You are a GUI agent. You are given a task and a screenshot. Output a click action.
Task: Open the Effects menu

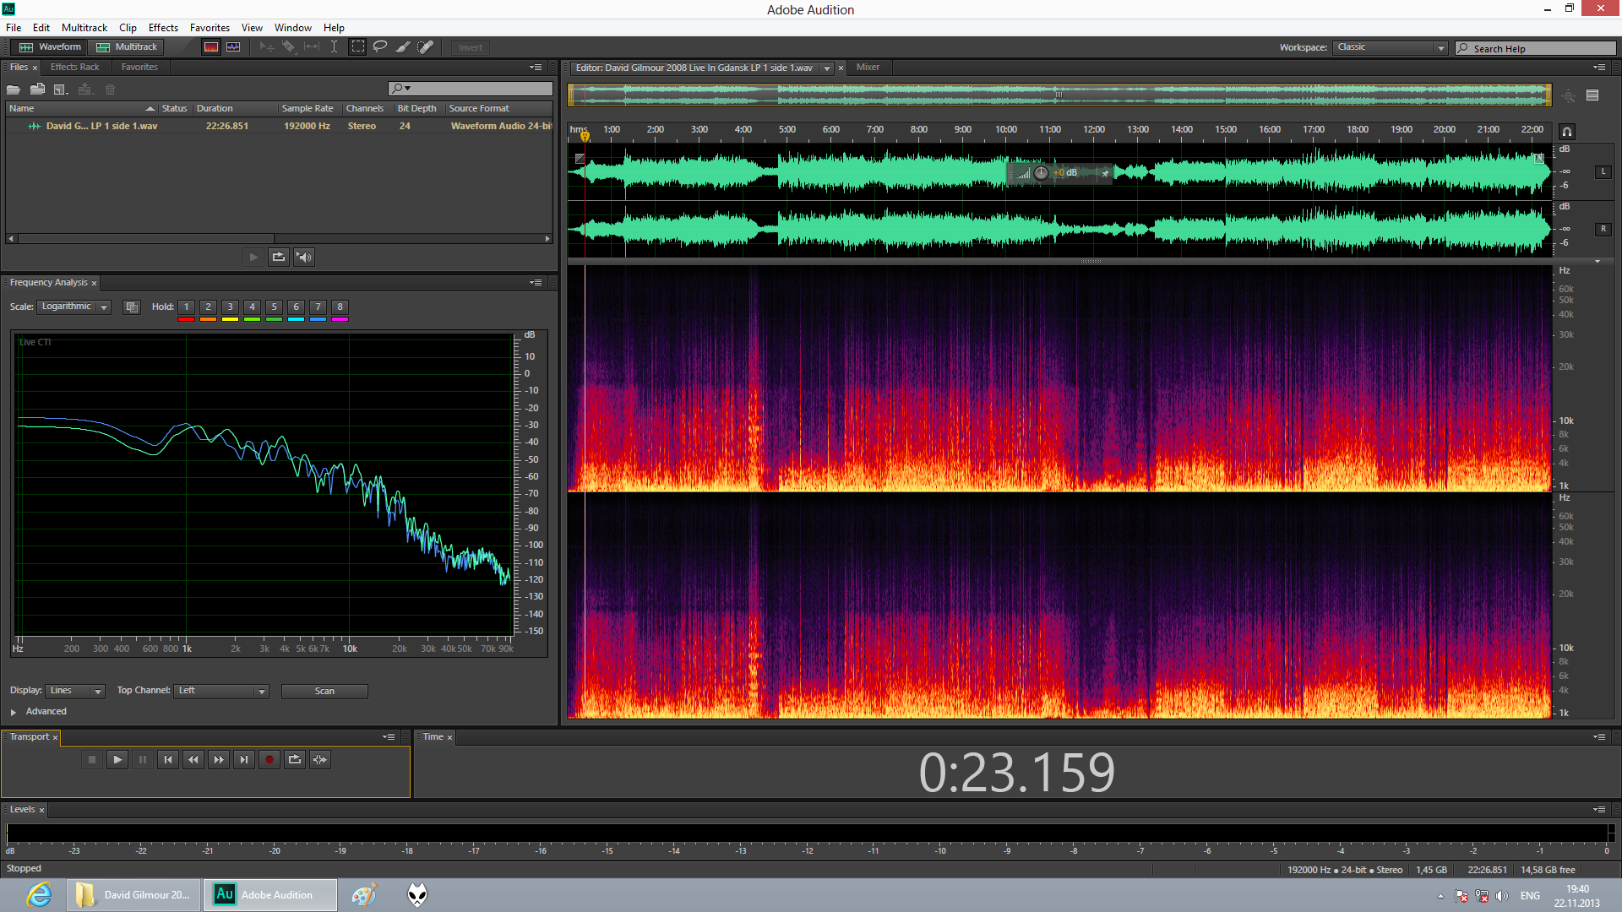pyautogui.click(x=163, y=28)
